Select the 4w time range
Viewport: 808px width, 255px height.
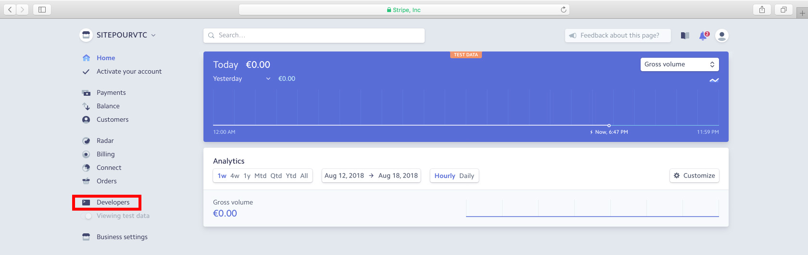tap(235, 176)
